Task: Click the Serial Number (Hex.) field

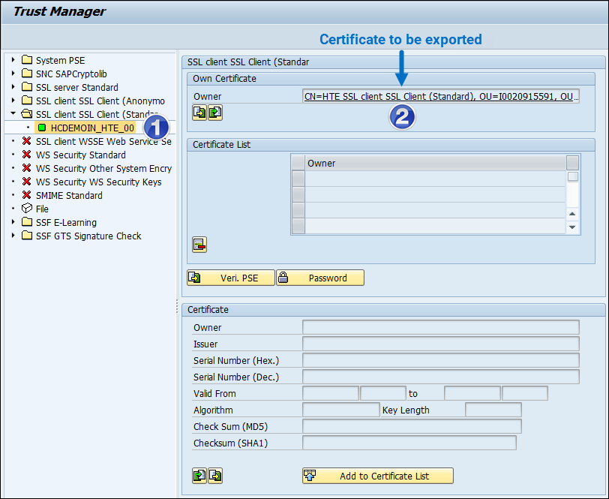Action: [x=441, y=360]
